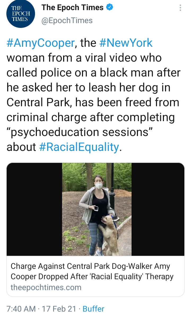Click the 7:40 AM timestamp
Screen dimensions: 191x313
click(21, 309)
